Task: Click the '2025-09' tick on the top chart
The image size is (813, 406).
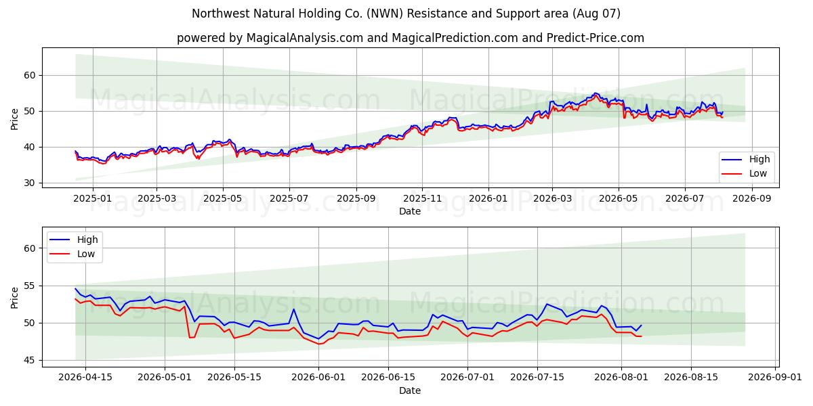Action: click(x=357, y=198)
